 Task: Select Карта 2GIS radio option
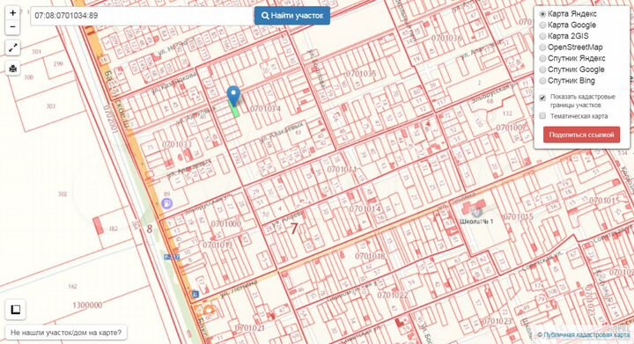pos(542,36)
